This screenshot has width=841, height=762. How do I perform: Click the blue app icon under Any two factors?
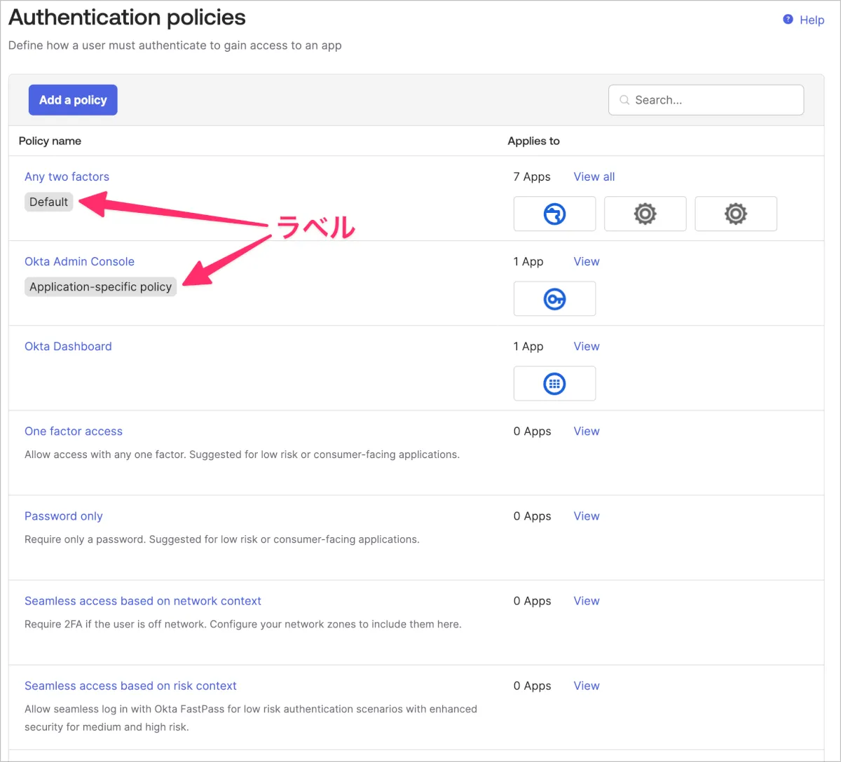click(x=554, y=214)
